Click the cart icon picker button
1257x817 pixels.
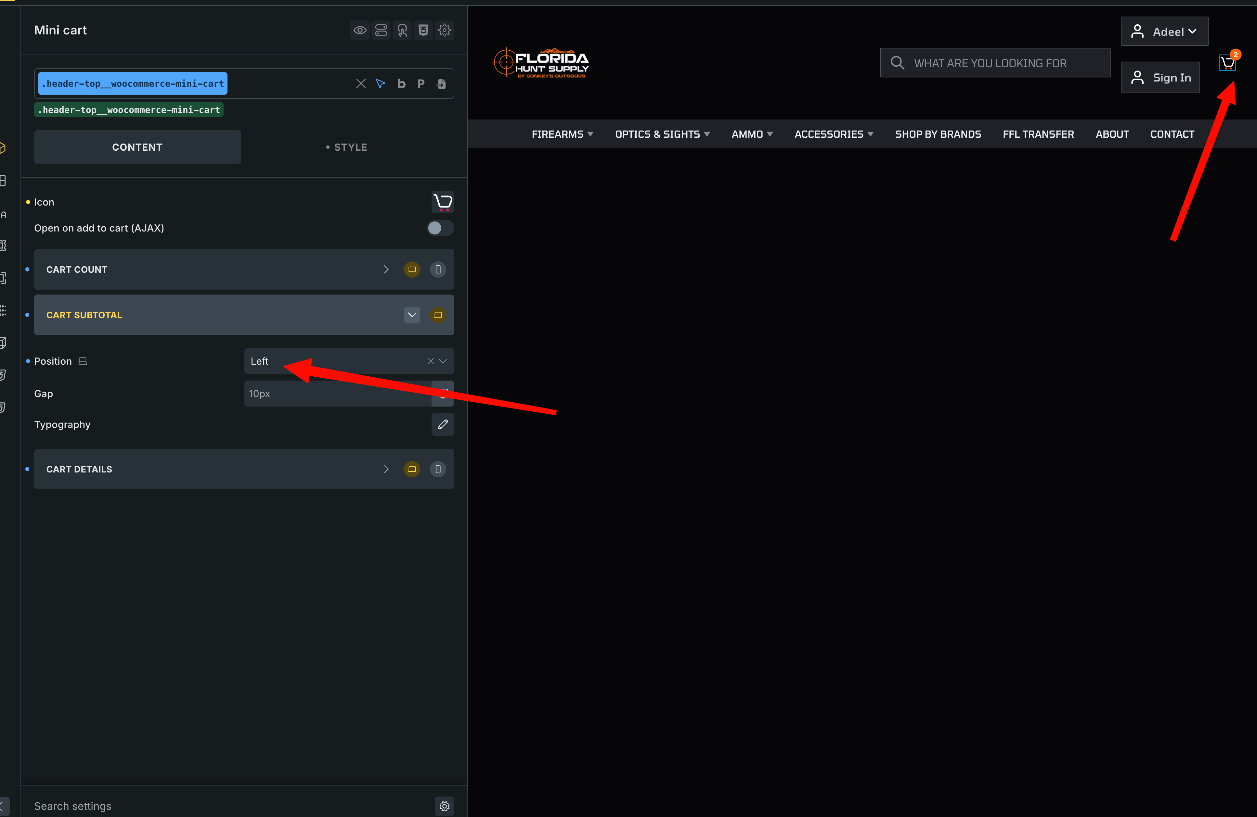pos(443,202)
